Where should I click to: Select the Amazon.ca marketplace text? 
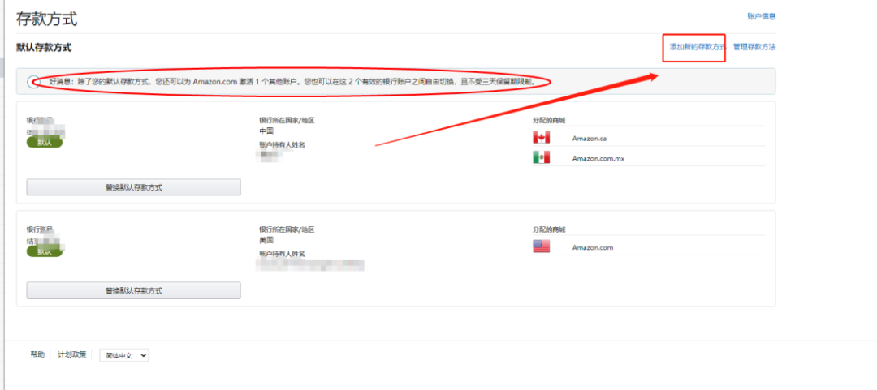click(x=589, y=138)
